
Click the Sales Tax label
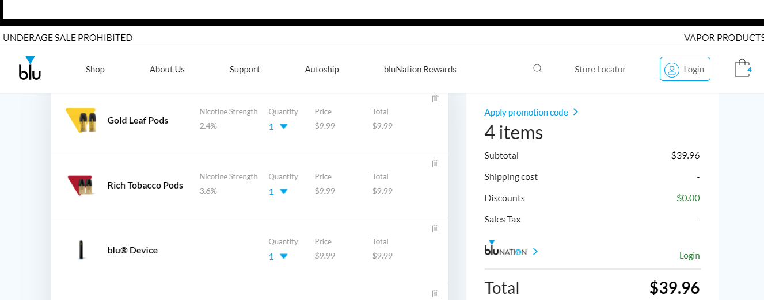point(503,220)
